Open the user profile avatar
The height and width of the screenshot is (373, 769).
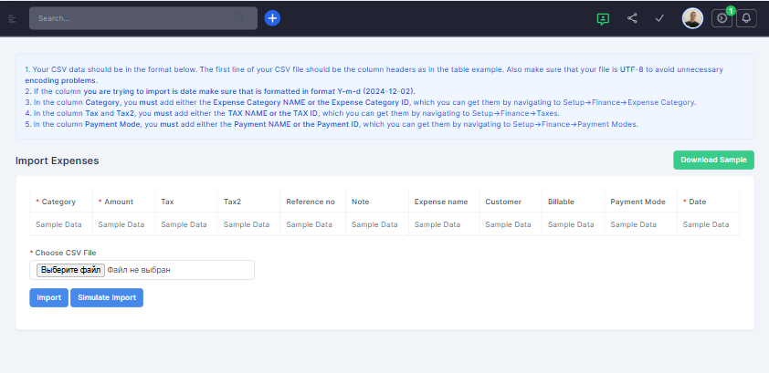[x=692, y=18]
